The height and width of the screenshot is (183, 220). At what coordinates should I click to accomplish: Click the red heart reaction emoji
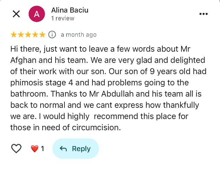pos(34,149)
